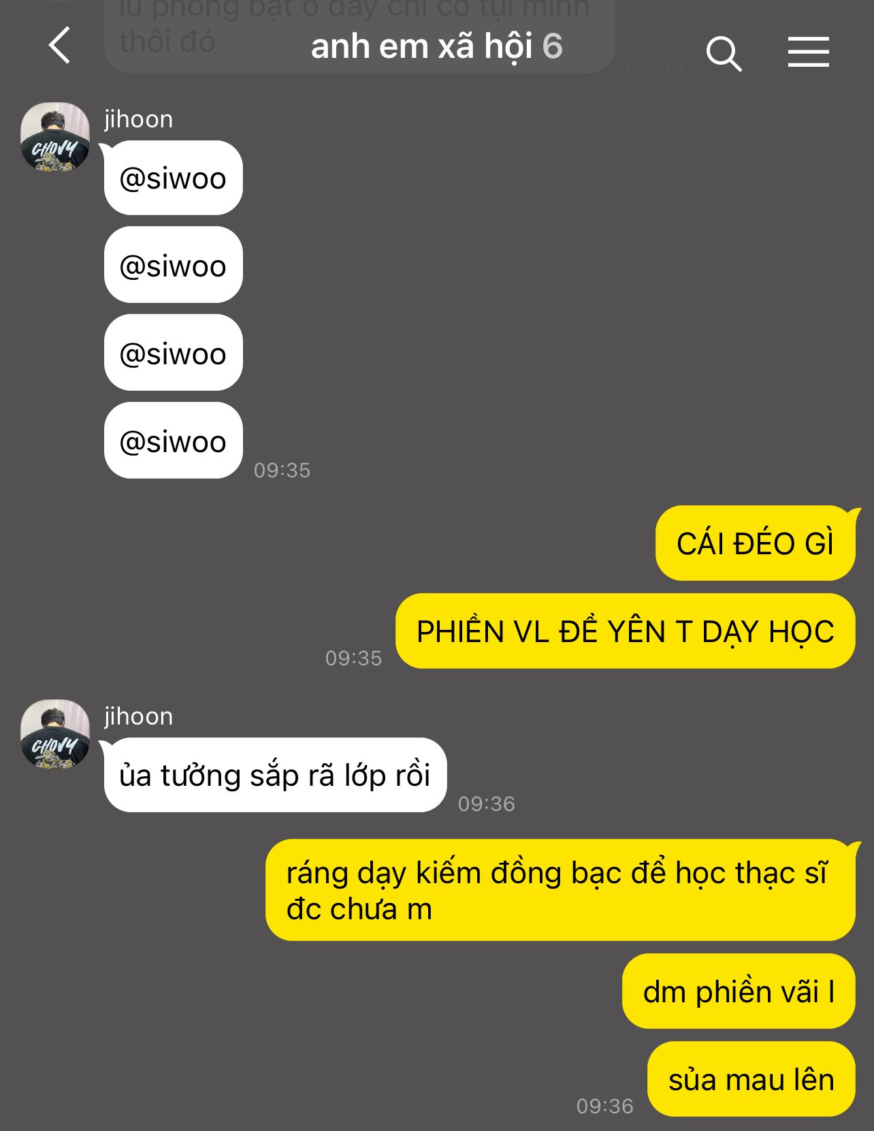This screenshot has height=1131, width=874.
Task: Tap the 'sủa mau lên' message bubble
Action: (751, 1079)
